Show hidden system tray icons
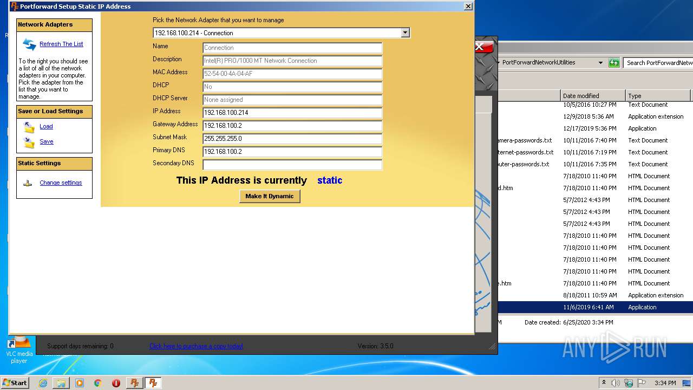 coord(604,383)
